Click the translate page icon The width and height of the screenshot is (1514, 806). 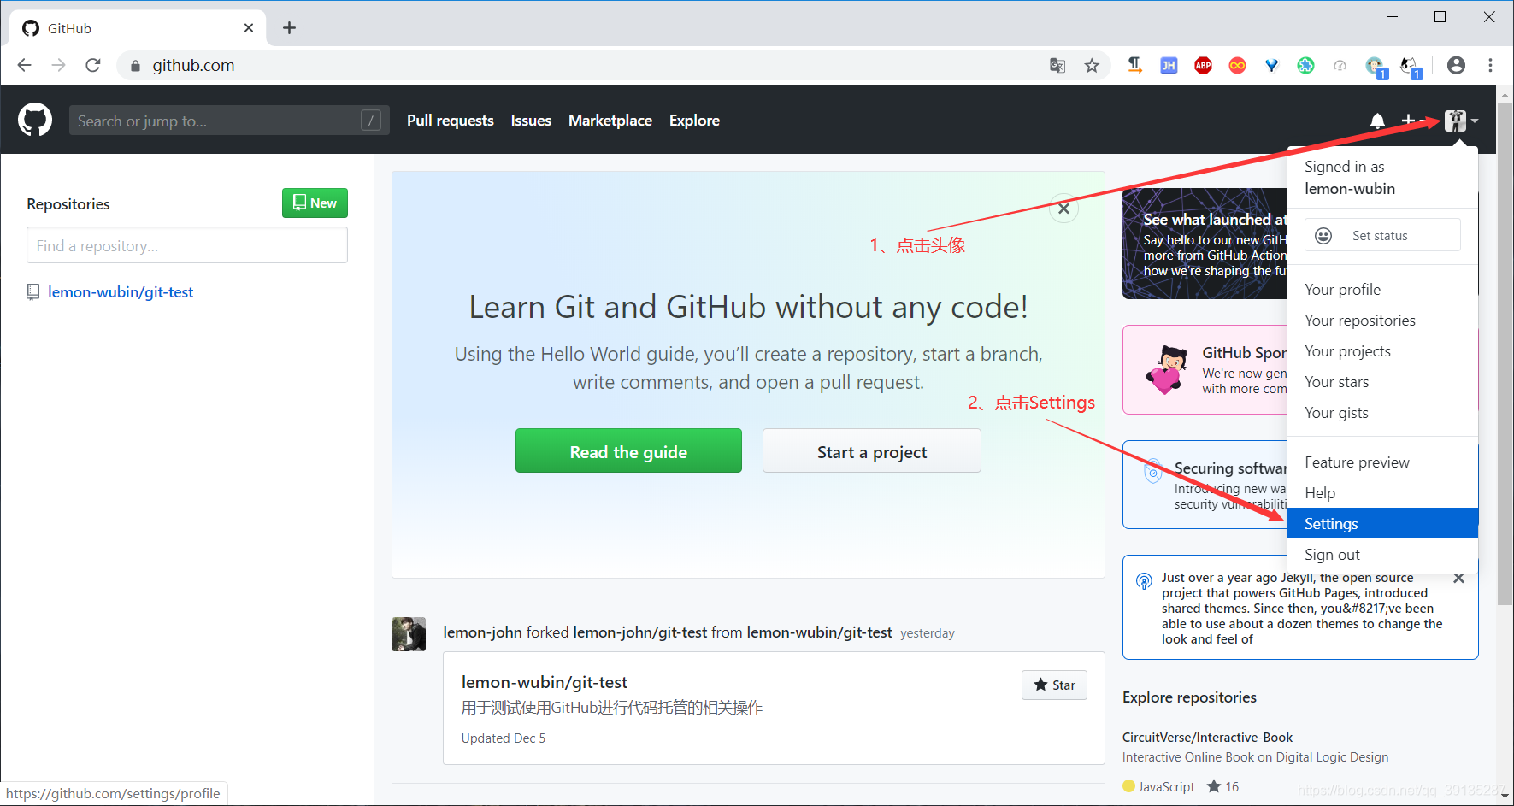[1057, 65]
